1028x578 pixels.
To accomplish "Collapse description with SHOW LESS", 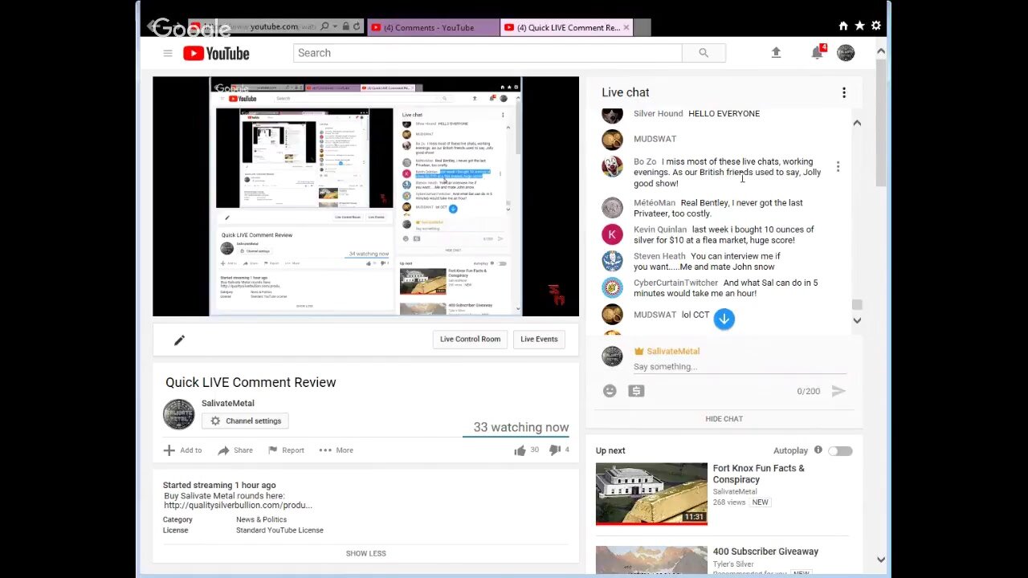I will point(365,553).
